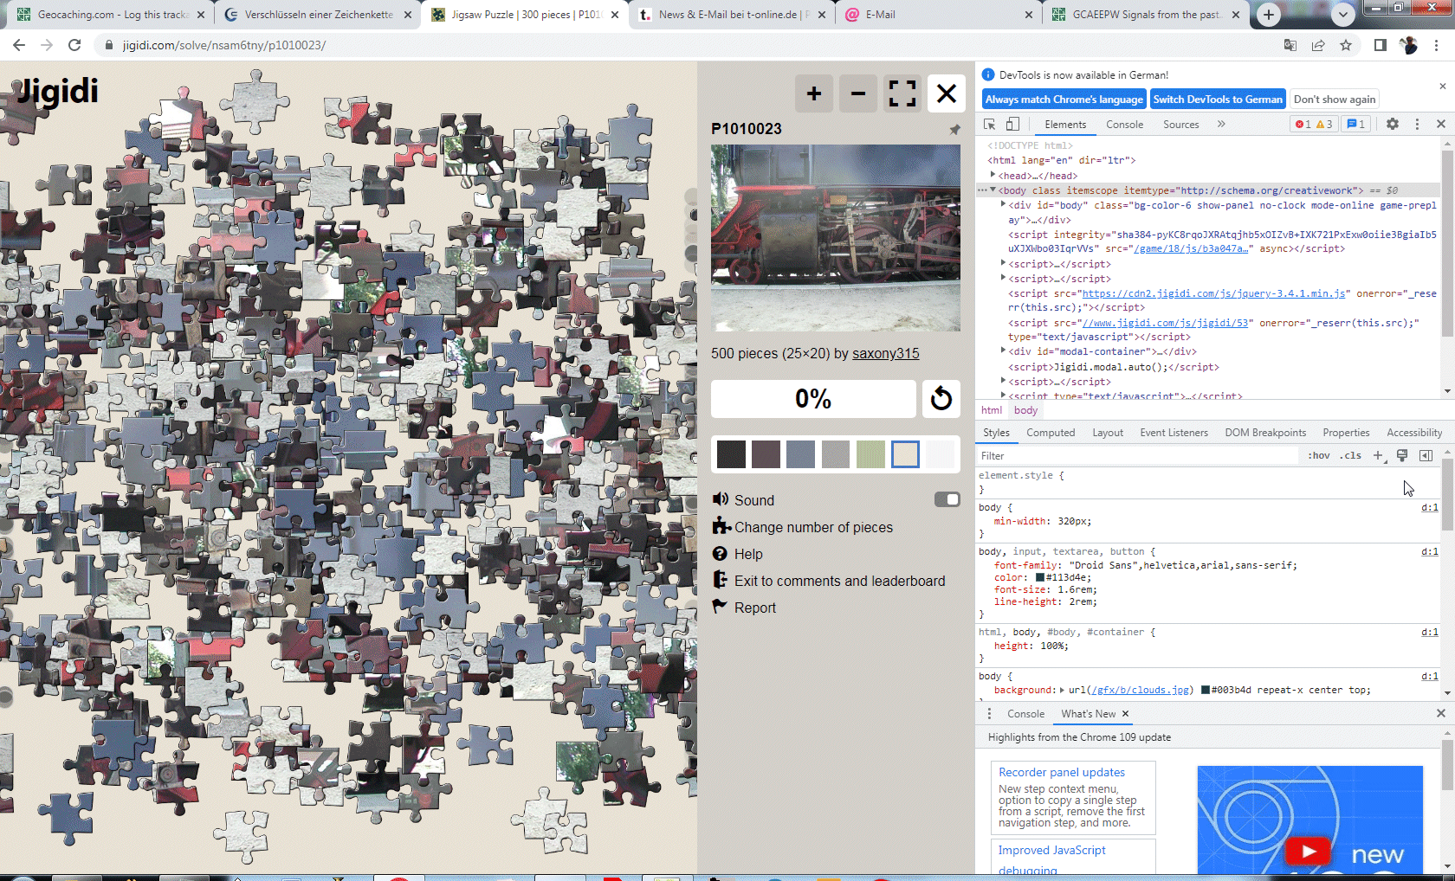Viewport: 1455px width, 881px height.
Task: Close the Jigidi side panel with X
Action: click(947, 93)
